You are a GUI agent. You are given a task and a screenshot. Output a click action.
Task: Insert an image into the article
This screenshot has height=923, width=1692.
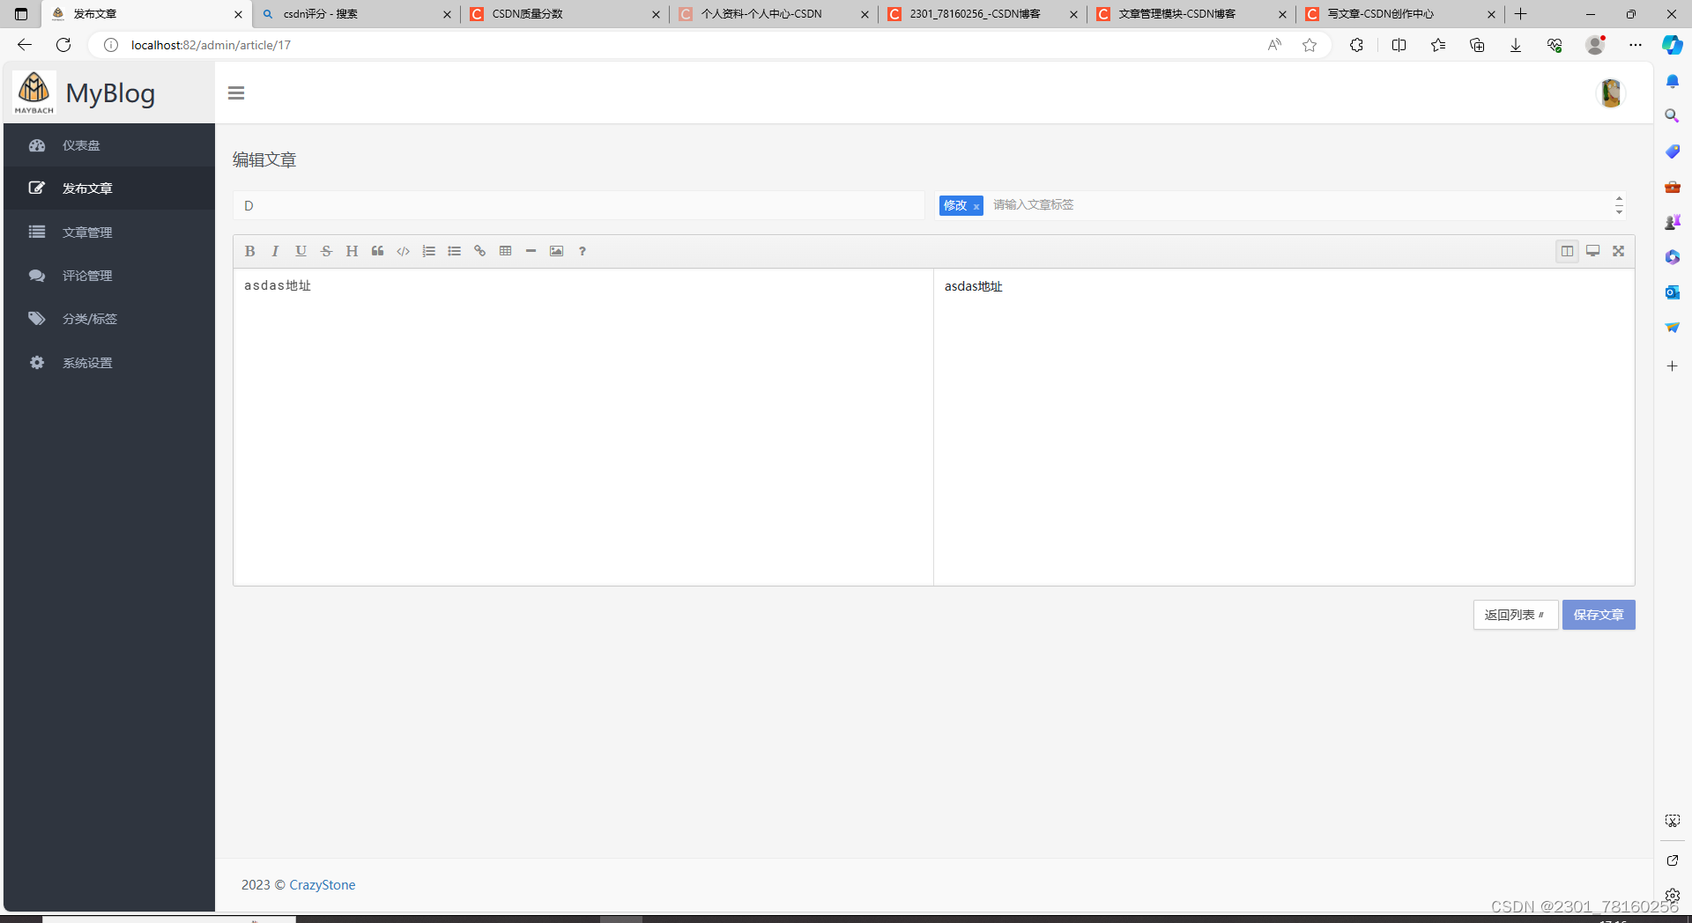556,251
